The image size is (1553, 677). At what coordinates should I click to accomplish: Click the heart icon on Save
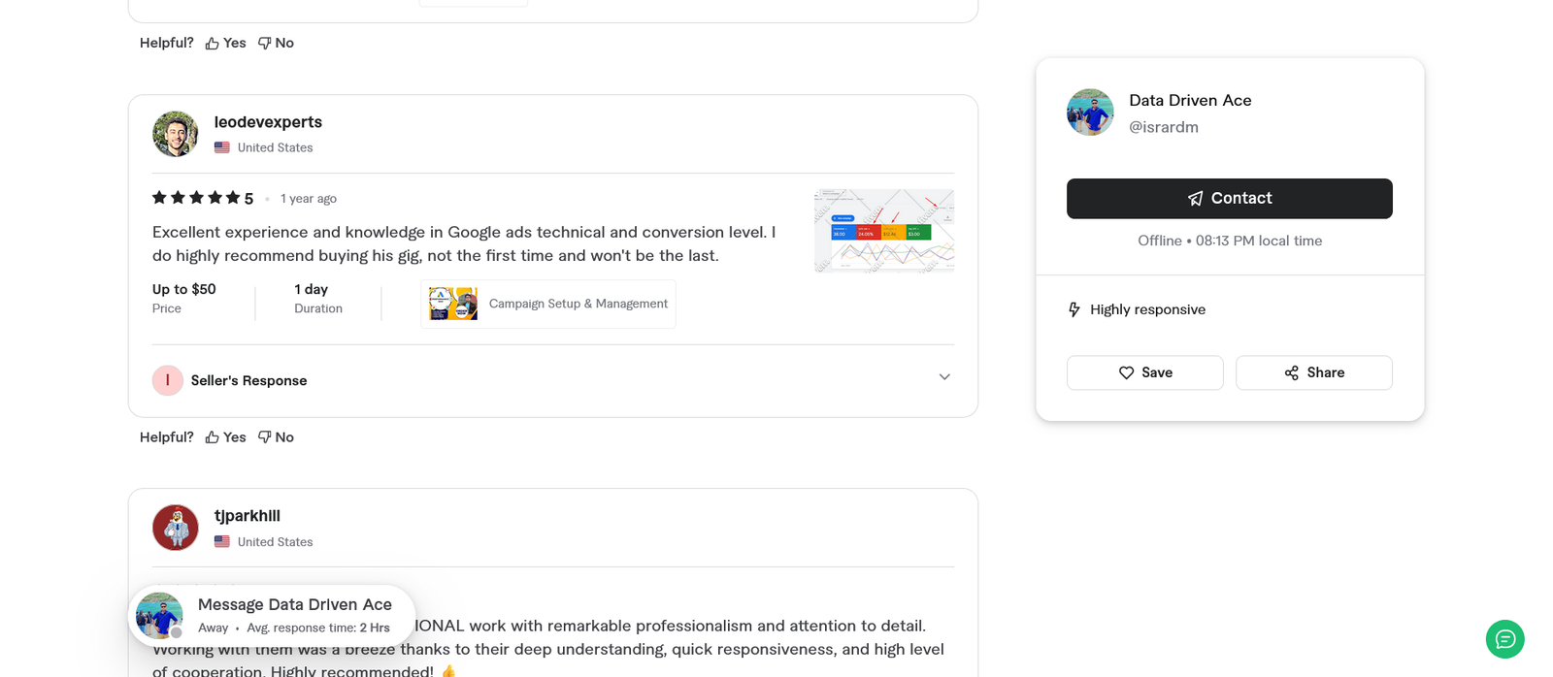1126,372
